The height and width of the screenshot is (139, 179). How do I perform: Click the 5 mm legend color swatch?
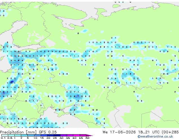click(x=31, y=135)
